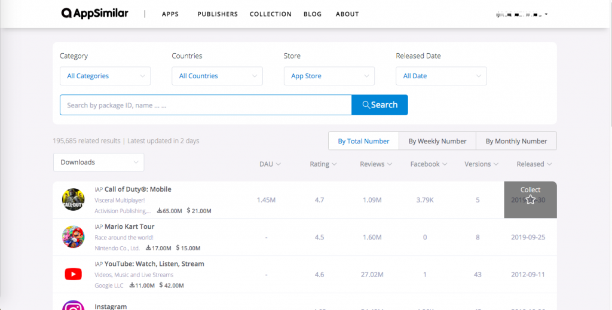
Task: Expand the All Date dropdown
Action: point(441,76)
